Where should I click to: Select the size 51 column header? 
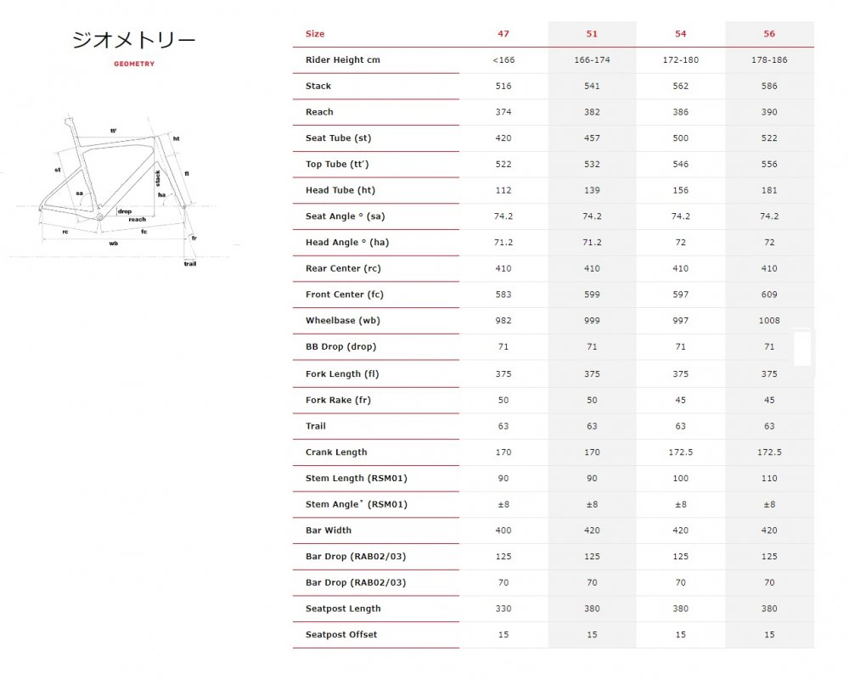592,34
